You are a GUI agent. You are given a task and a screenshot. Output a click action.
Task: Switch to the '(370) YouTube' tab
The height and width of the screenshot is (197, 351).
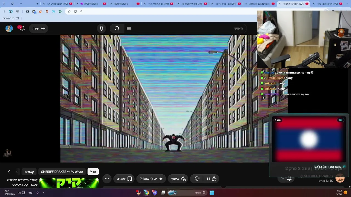click(90, 4)
